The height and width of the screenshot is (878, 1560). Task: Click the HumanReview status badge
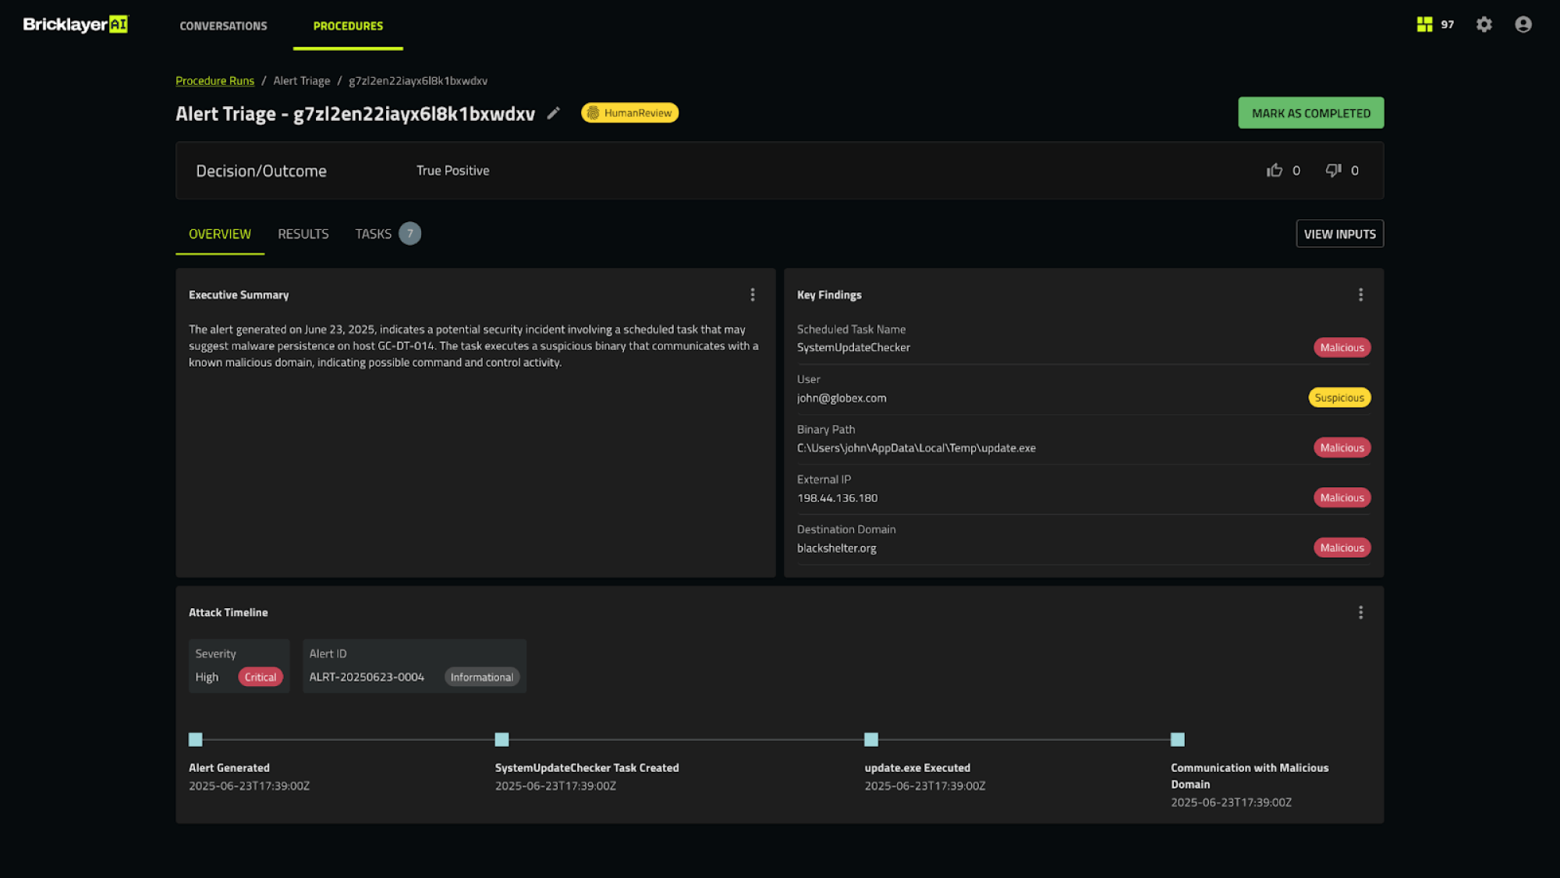[629, 113]
